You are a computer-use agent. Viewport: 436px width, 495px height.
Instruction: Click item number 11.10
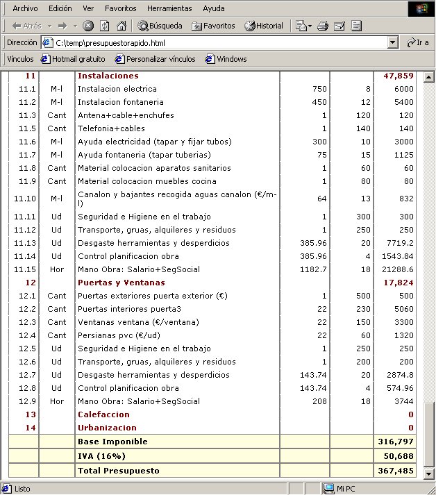pyautogui.click(x=25, y=199)
